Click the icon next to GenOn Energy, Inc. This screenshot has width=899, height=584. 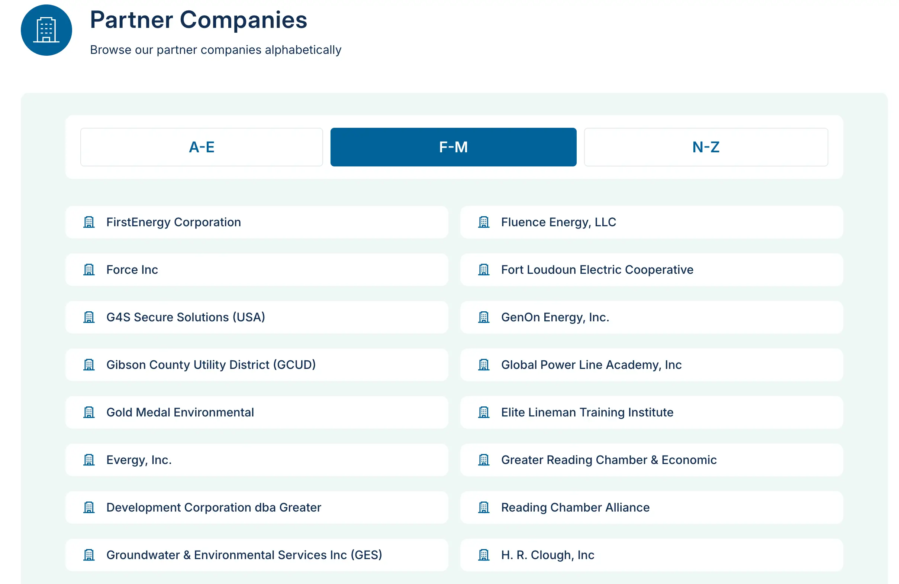pyautogui.click(x=483, y=317)
